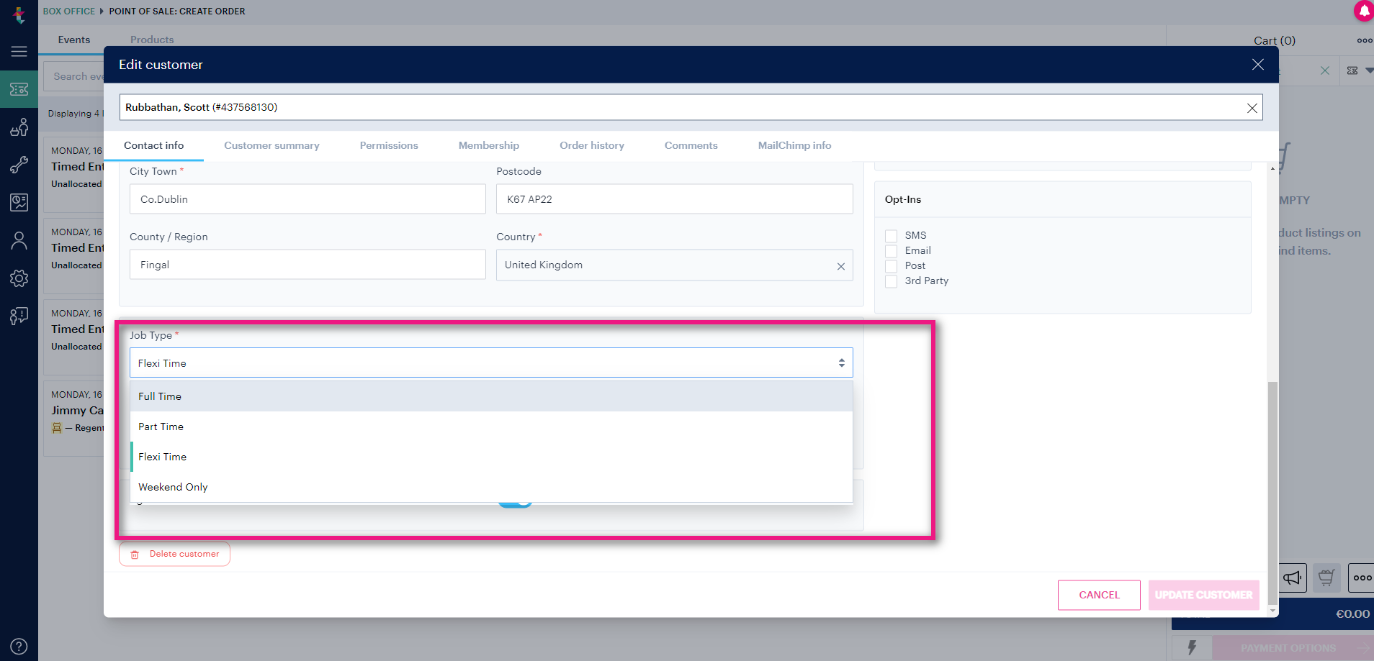Switch to the Order history tab
The image size is (1374, 661).
591,145
